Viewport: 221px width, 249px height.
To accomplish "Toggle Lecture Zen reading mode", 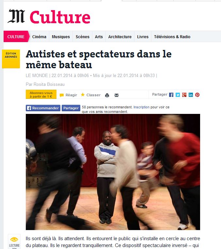I will click(14, 242).
